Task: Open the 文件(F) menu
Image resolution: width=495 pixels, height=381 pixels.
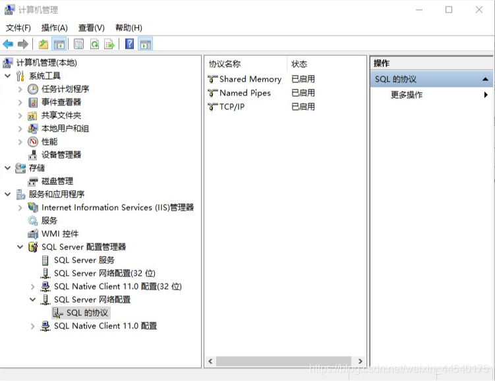Action: pyautogui.click(x=18, y=28)
